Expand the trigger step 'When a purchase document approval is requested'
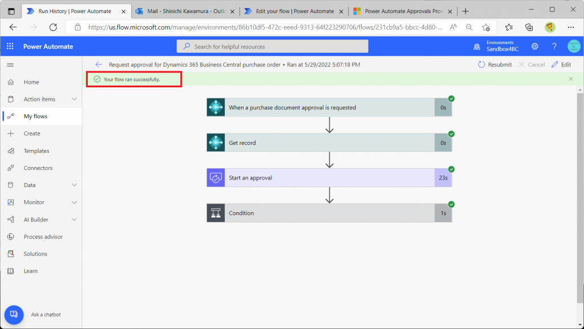The image size is (584, 329). coord(329,108)
